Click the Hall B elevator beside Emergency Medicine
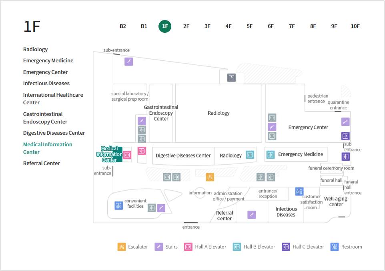Screen dimensions: 385x271 [x=271, y=154]
